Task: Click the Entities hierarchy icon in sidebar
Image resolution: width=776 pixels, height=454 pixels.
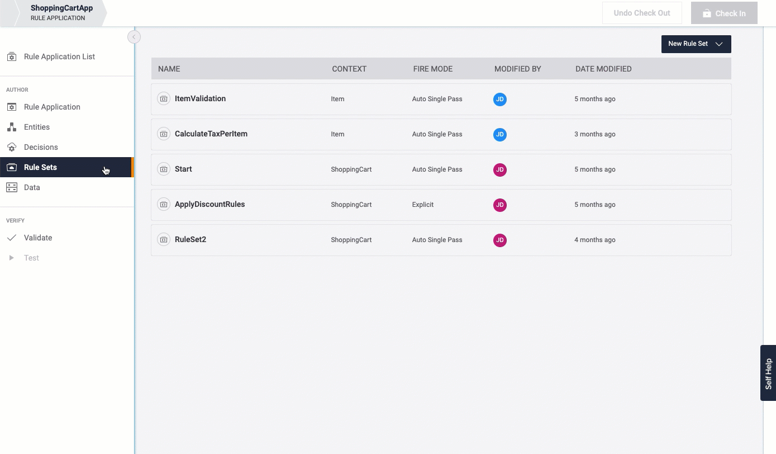Action: (11, 127)
